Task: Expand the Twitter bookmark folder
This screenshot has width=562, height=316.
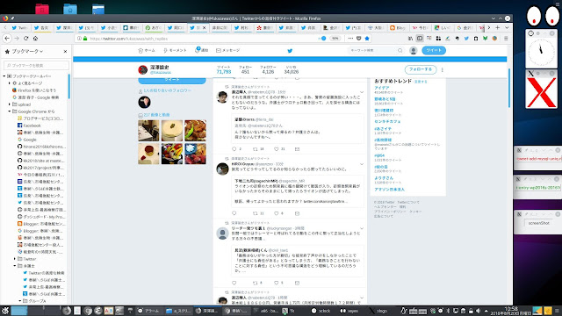Action: [15, 259]
